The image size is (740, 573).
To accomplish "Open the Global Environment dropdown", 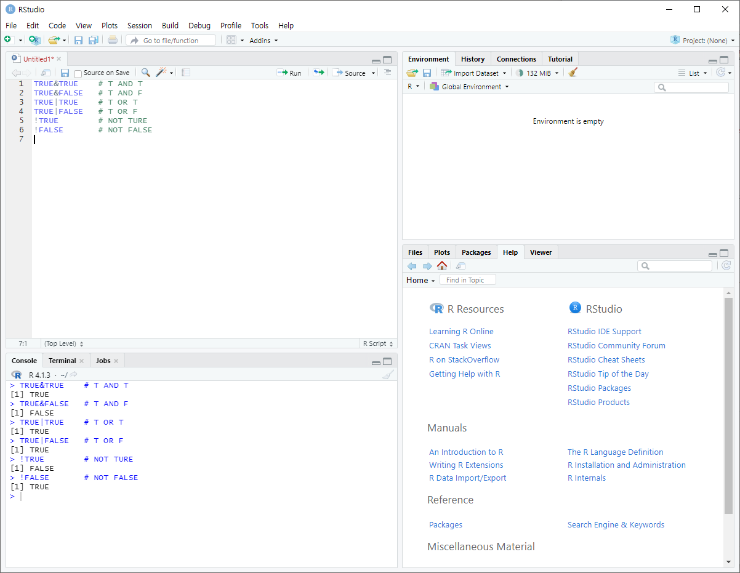I will click(x=469, y=87).
